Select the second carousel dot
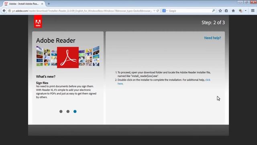The width and height of the screenshot is (257, 145). pyautogui.click(x=68, y=112)
